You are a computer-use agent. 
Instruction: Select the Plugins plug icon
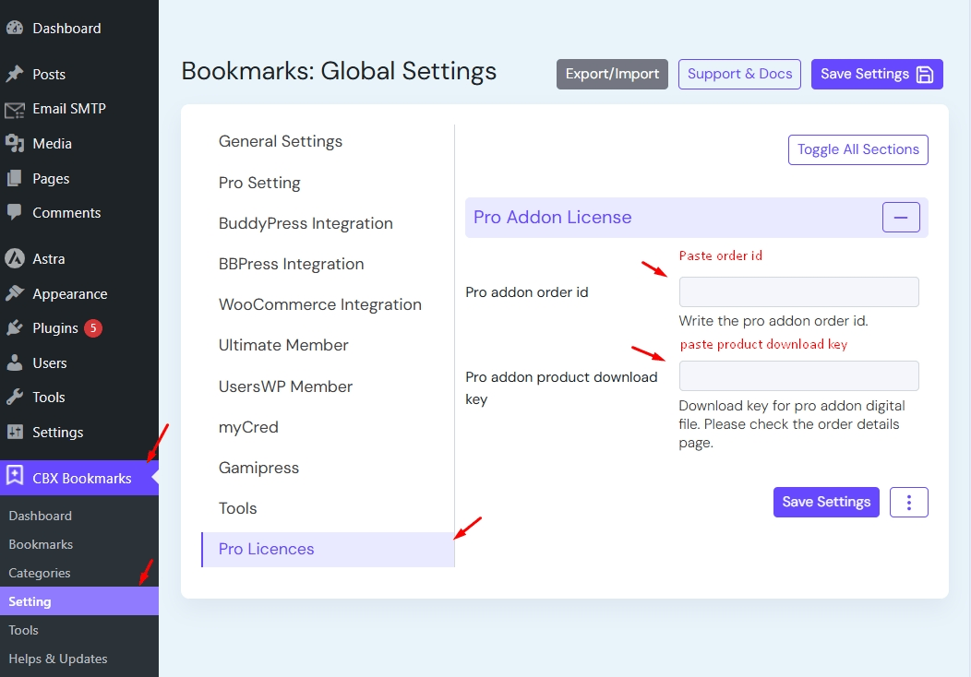pos(16,327)
